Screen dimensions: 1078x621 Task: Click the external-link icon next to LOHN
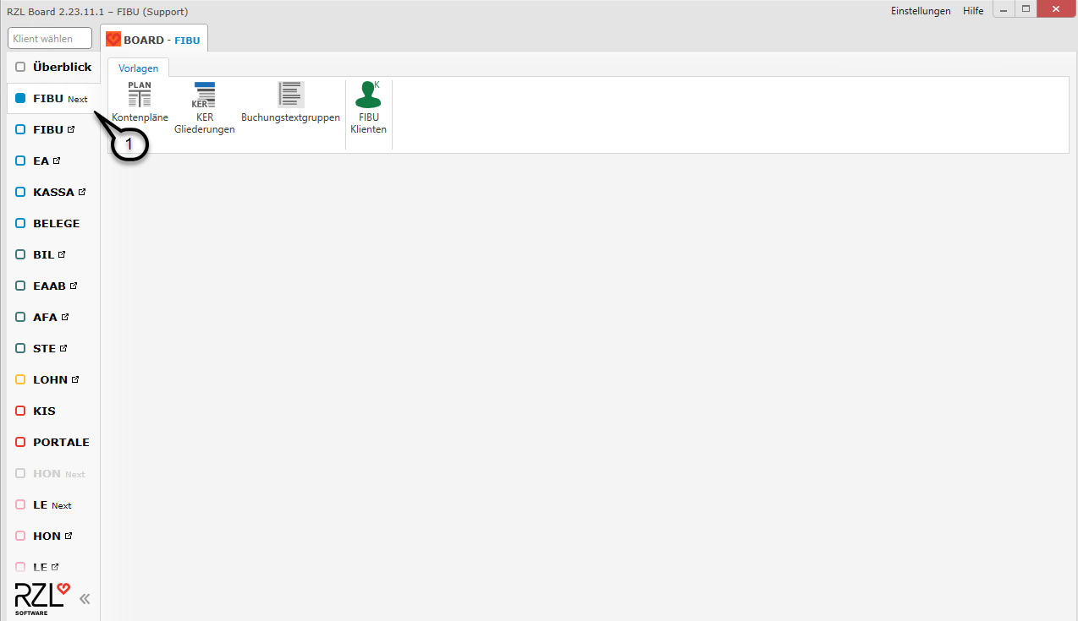pyautogui.click(x=75, y=380)
